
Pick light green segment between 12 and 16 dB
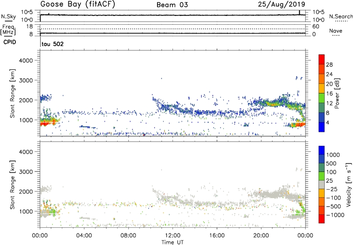322,98
